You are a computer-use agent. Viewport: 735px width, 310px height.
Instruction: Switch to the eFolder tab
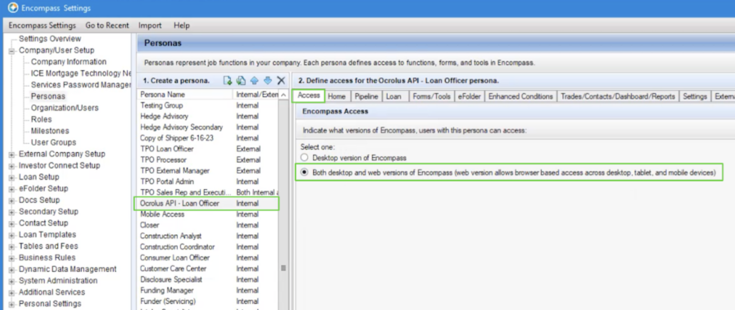click(x=469, y=97)
